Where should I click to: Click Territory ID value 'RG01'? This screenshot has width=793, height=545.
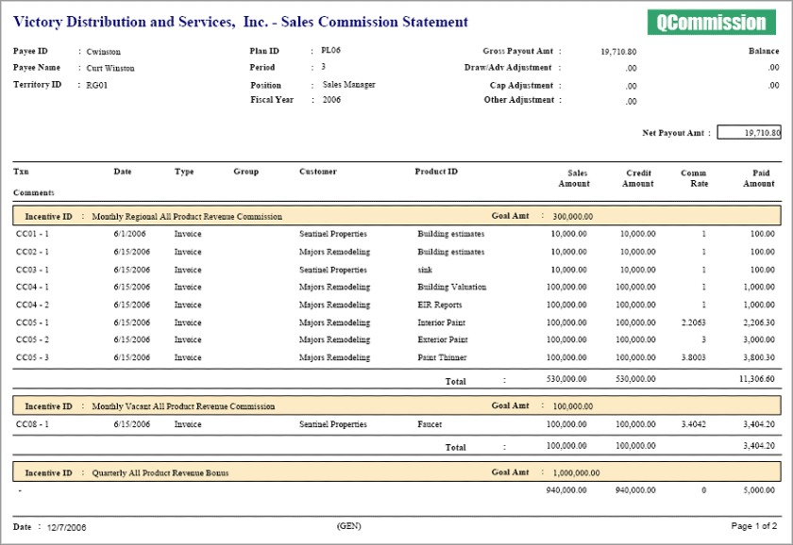coord(96,85)
